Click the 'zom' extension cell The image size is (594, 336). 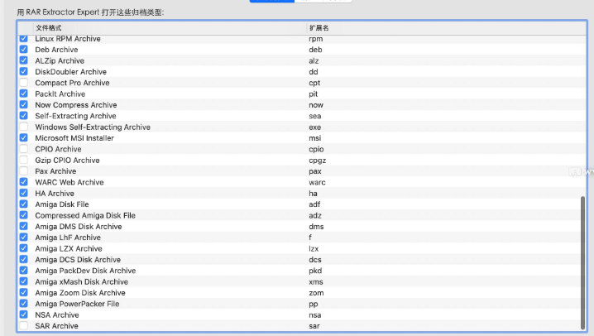[316, 293]
